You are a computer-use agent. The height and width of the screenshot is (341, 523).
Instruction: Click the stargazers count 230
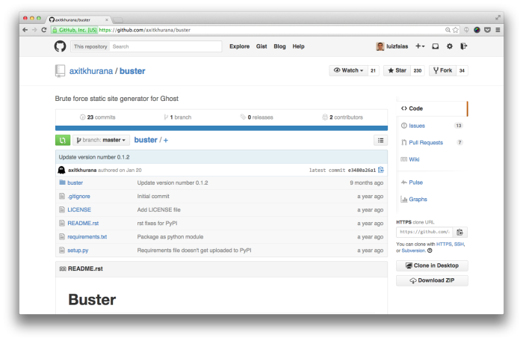point(418,70)
